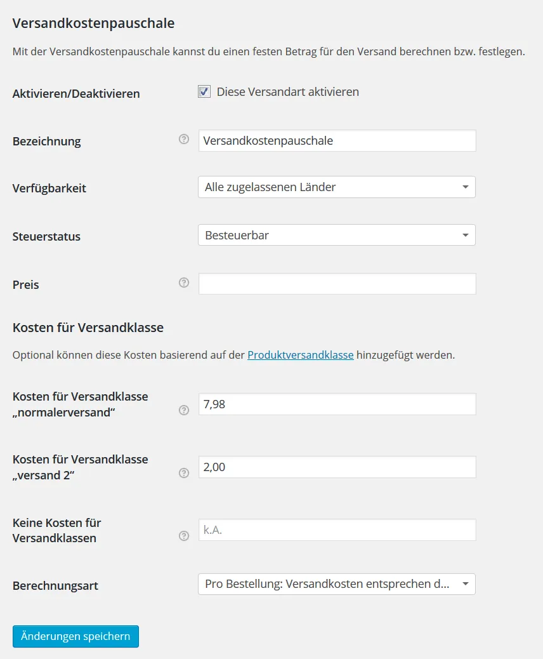The height and width of the screenshot is (659, 543).
Task: Click the "Steuerstatus" field label
Action: [x=46, y=236]
